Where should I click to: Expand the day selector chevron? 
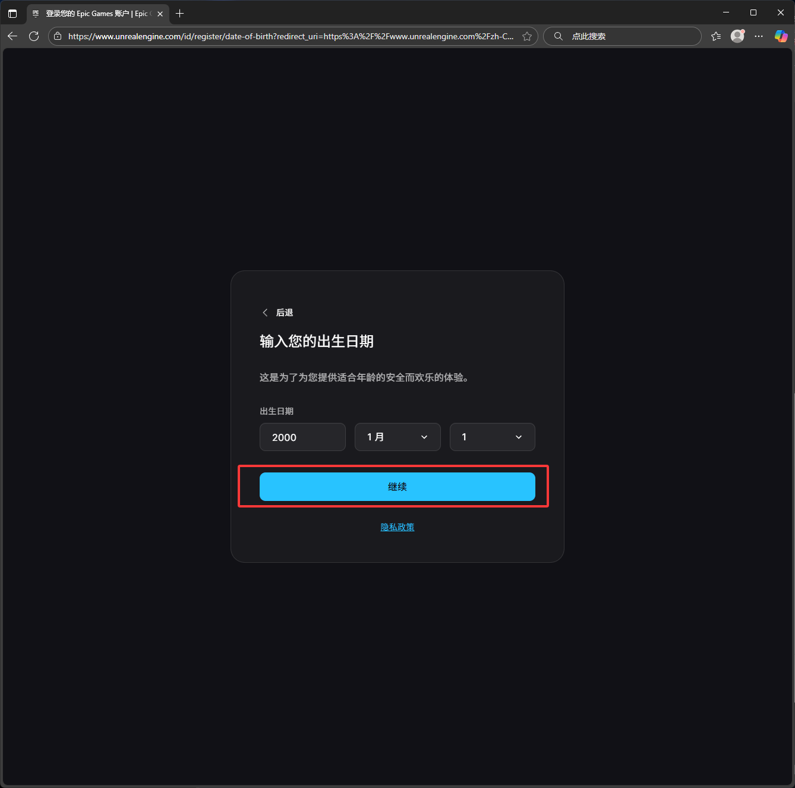518,437
